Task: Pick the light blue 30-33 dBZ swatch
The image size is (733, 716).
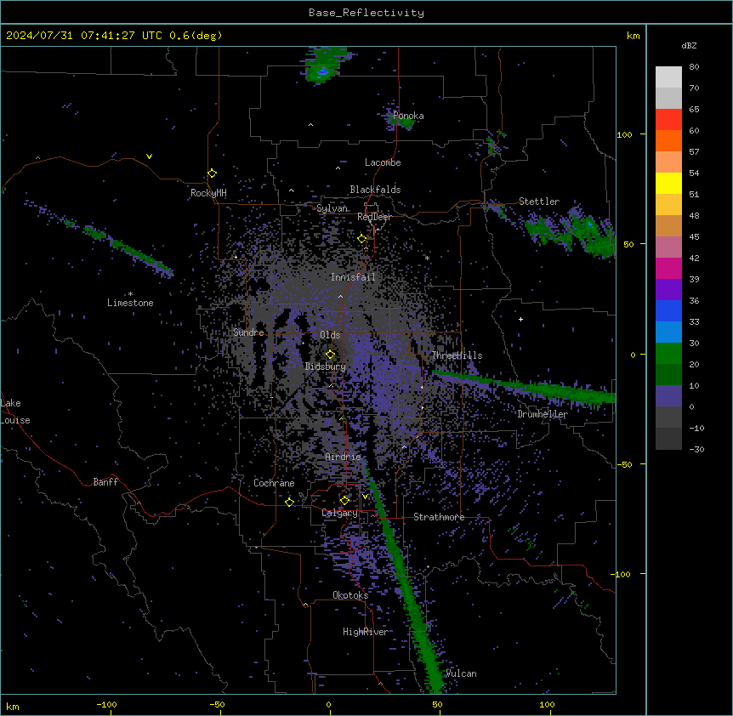Action: (x=668, y=332)
